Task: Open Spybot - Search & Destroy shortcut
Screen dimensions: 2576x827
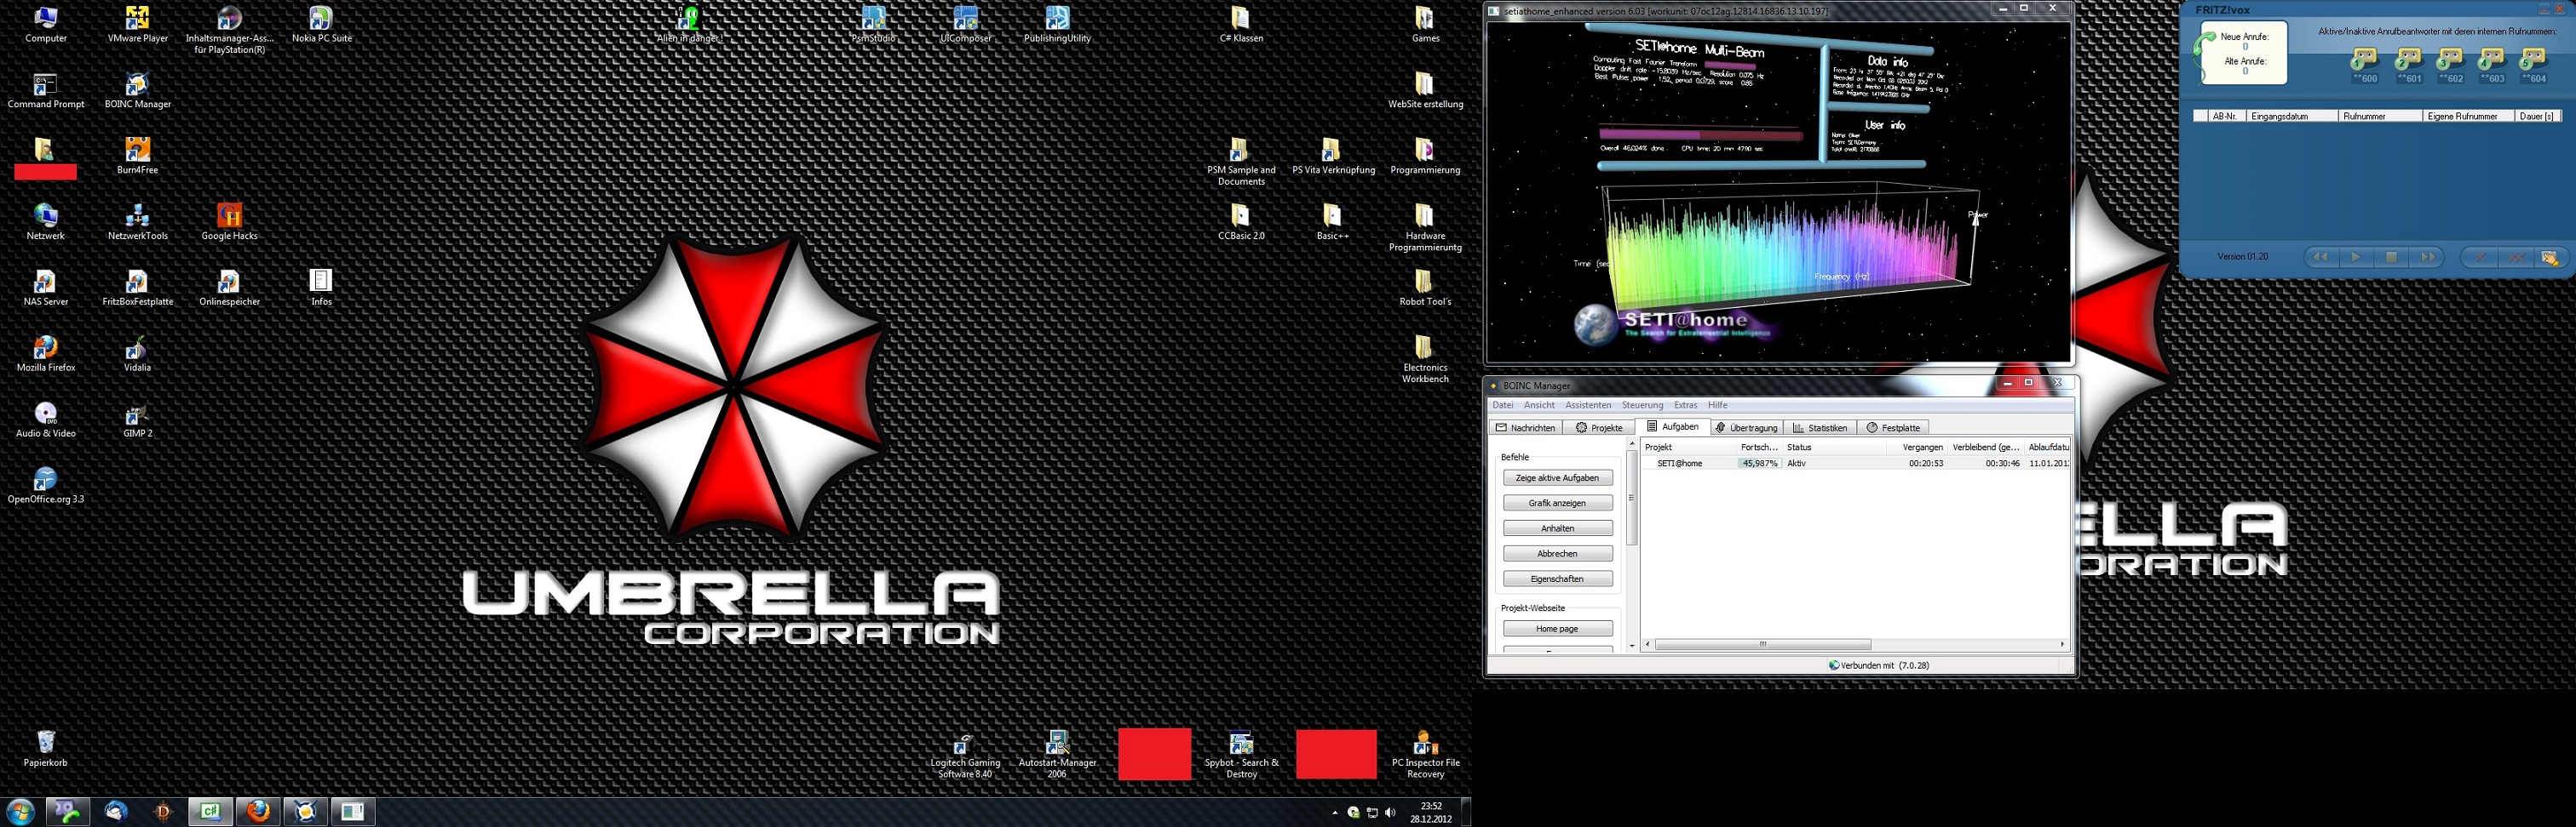Action: click(1241, 755)
